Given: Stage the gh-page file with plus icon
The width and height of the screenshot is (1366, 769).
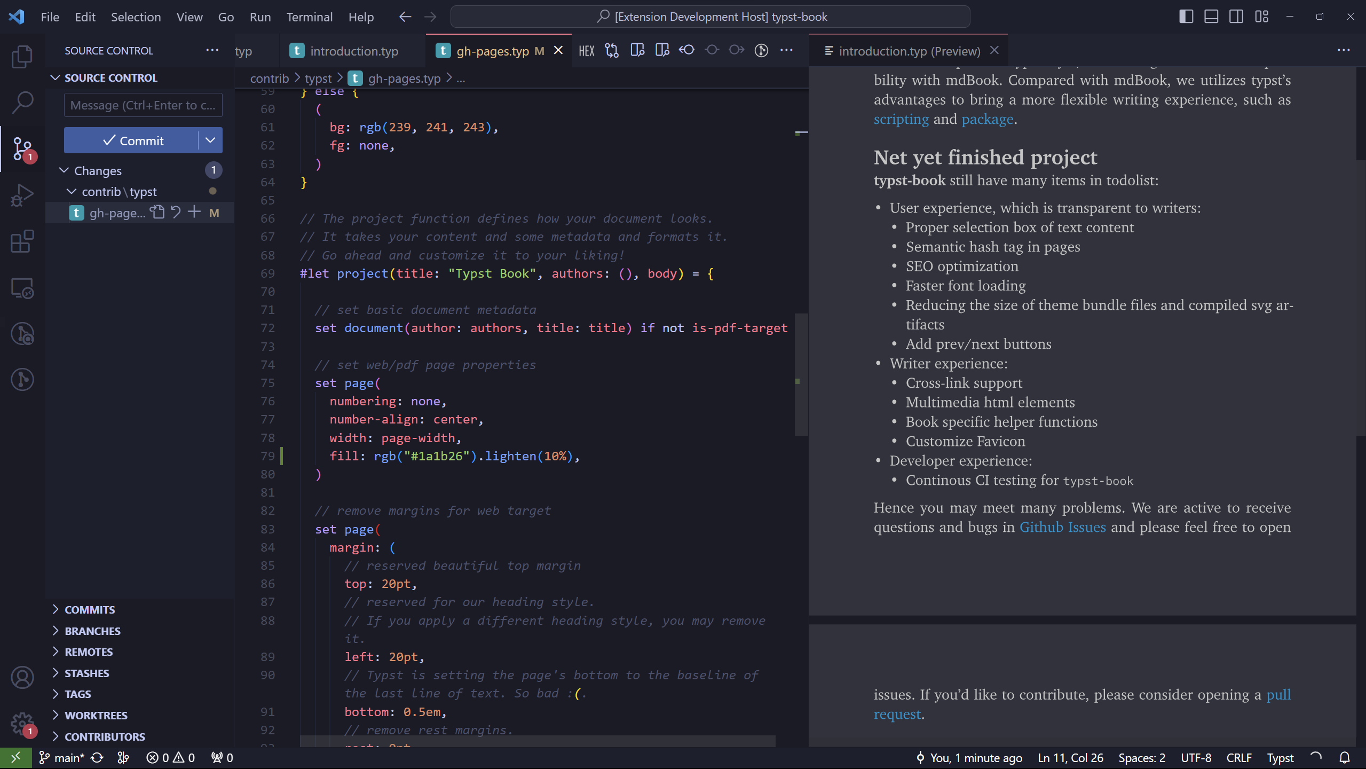Looking at the screenshot, I should (x=194, y=212).
